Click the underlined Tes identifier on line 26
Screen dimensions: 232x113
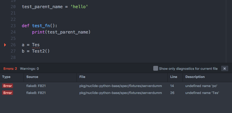click(x=36, y=45)
